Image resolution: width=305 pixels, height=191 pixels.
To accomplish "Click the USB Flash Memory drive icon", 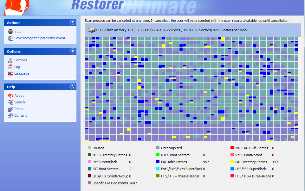I will pos(91,30).
